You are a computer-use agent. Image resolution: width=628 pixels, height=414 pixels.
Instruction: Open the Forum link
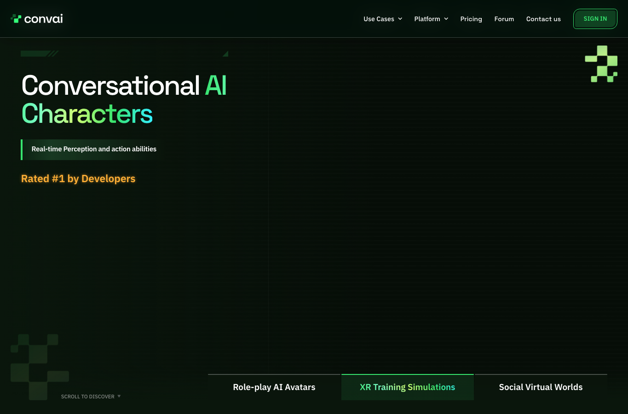[504, 19]
